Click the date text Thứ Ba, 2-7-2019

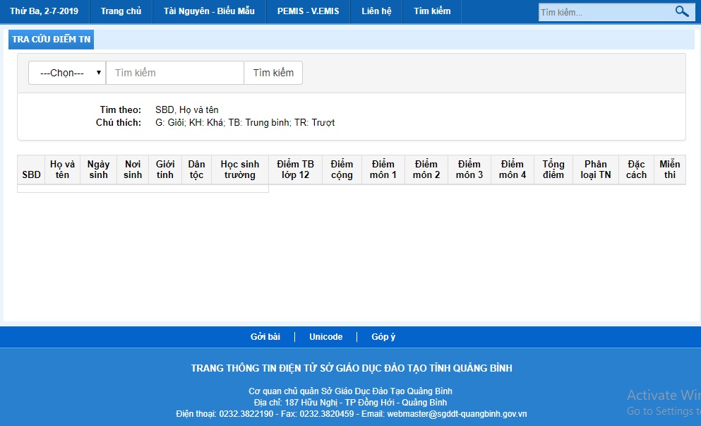click(x=44, y=11)
